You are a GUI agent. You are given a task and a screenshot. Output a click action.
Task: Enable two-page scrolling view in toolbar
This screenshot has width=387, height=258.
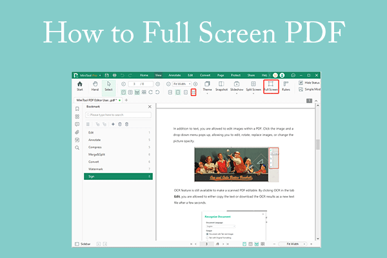(144, 92)
